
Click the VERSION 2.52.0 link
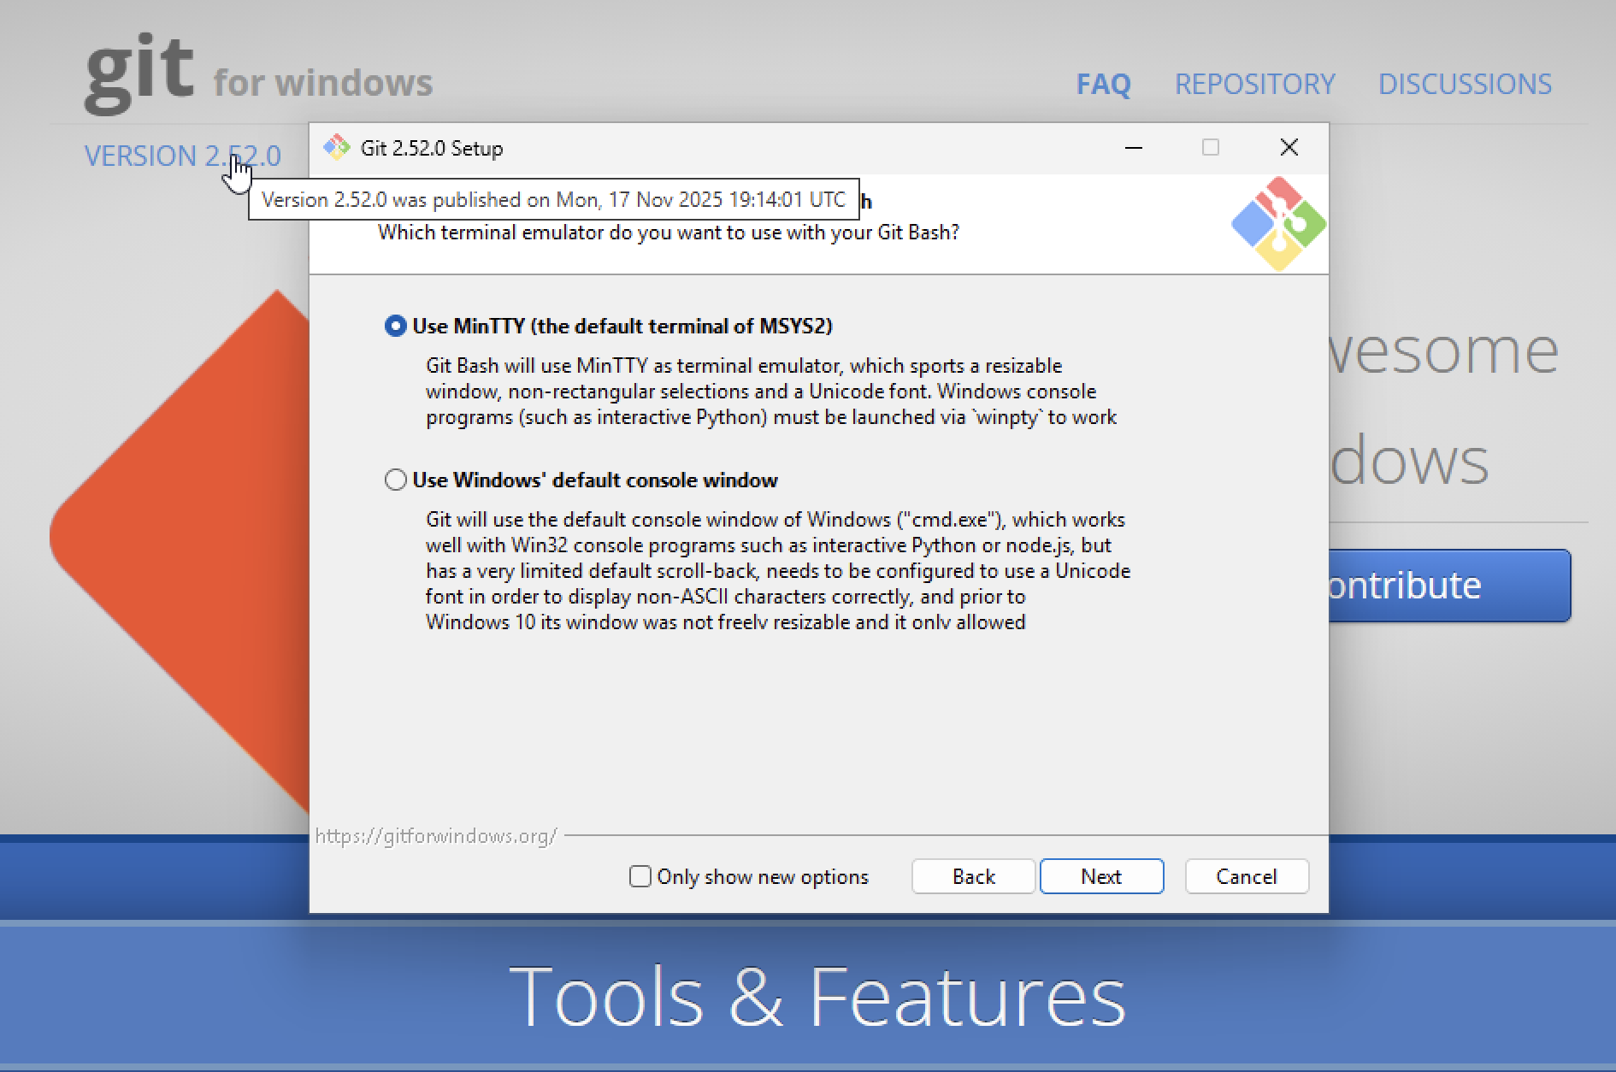[x=182, y=156]
